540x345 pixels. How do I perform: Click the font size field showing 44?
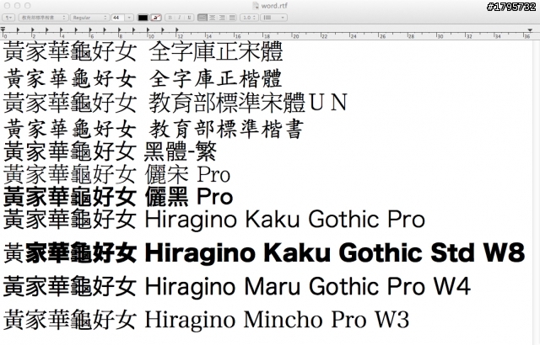click(118, 18)
